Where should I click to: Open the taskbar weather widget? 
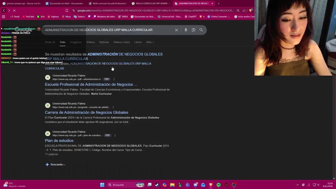coord(14,185)
